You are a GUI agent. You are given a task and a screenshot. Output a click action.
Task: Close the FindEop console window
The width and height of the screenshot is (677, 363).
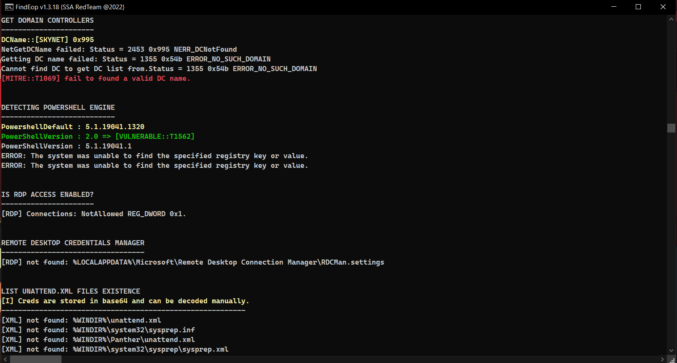pos(663,7)
